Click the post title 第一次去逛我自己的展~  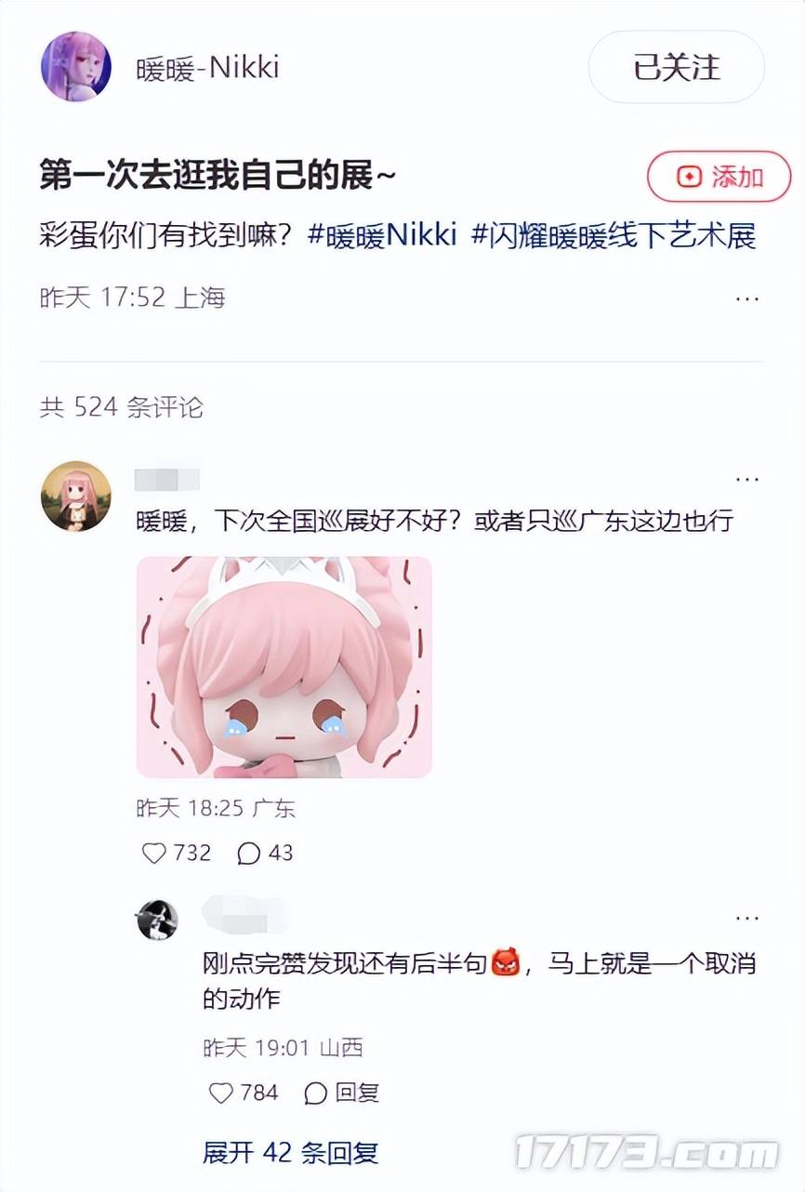tap(218, 175)
